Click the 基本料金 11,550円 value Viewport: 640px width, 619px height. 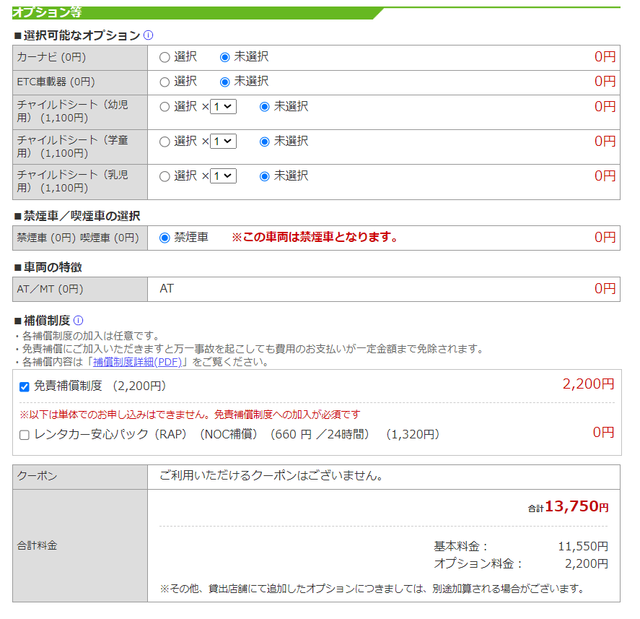(583, 546)
